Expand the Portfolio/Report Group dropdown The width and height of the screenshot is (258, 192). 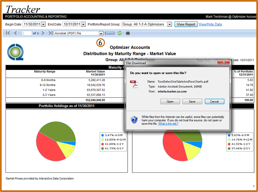click(169, 24)
